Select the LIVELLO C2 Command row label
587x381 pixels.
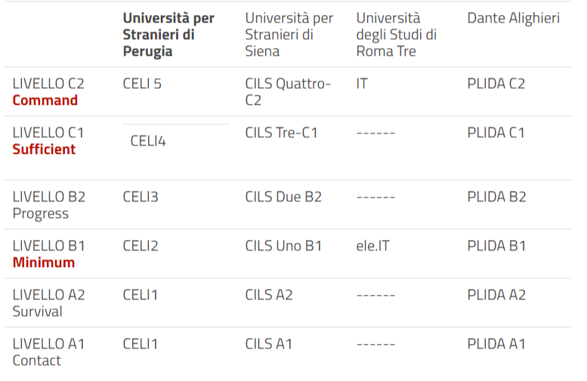48,92
